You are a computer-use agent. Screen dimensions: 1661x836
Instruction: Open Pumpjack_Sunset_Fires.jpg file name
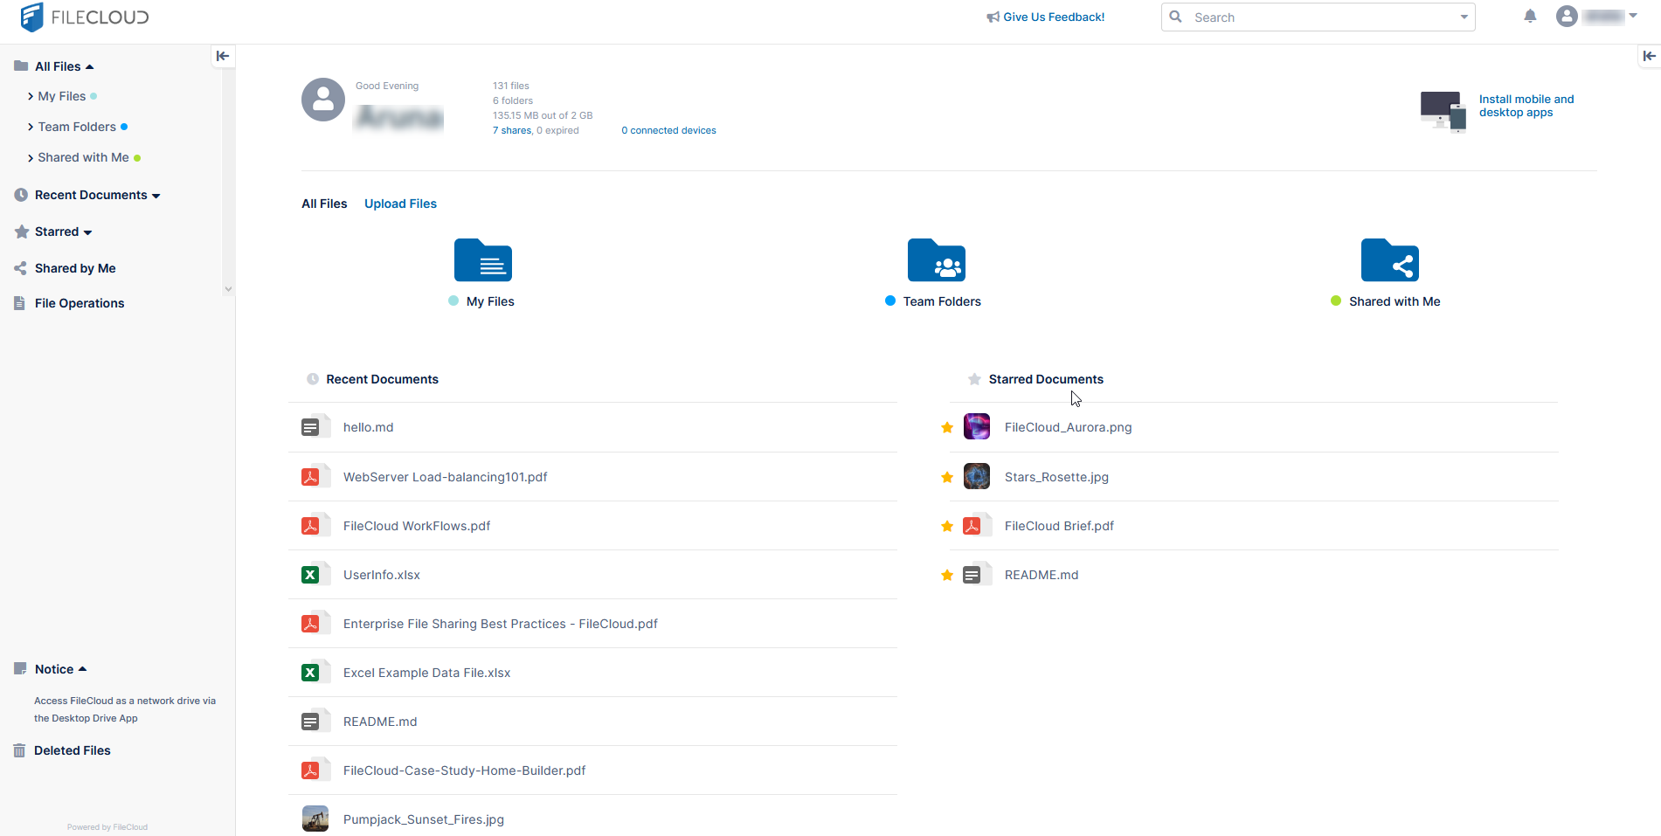tap(424, 819)
